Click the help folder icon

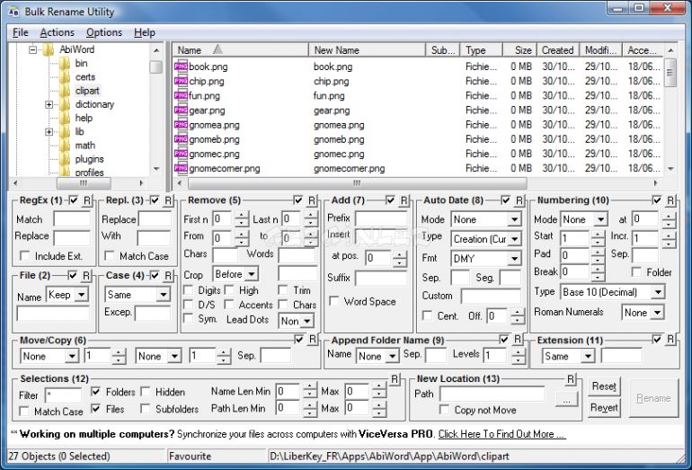(65, 118)
